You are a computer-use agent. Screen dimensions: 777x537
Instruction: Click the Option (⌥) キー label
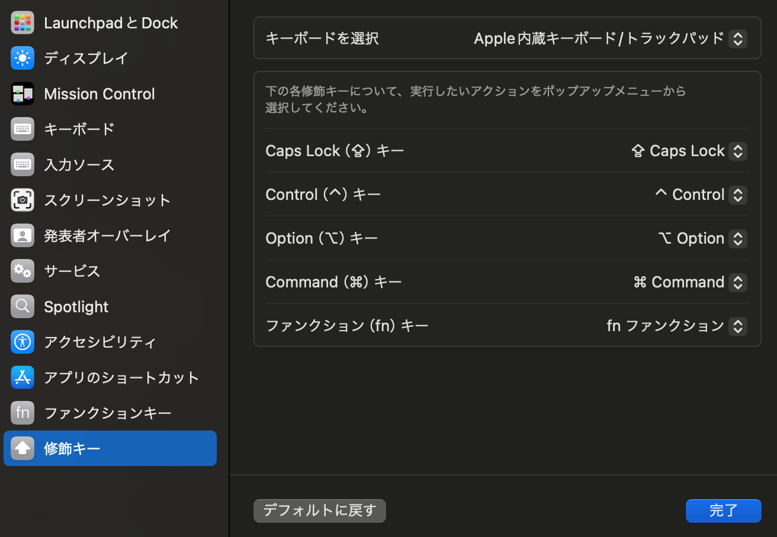click(x=322, y=238)
